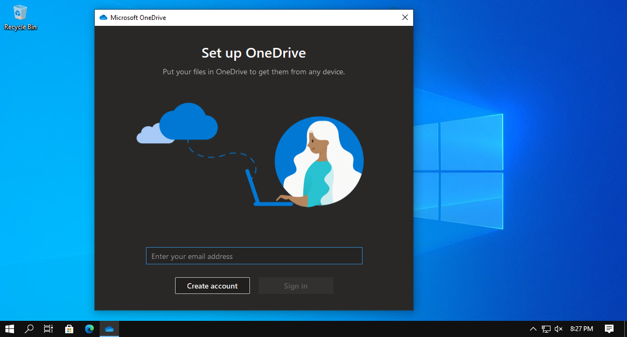Image resolution: width=627 pixels, height=337 pixels.
Task: Show hidden system tray icons
Action: (x=533, y=328)
